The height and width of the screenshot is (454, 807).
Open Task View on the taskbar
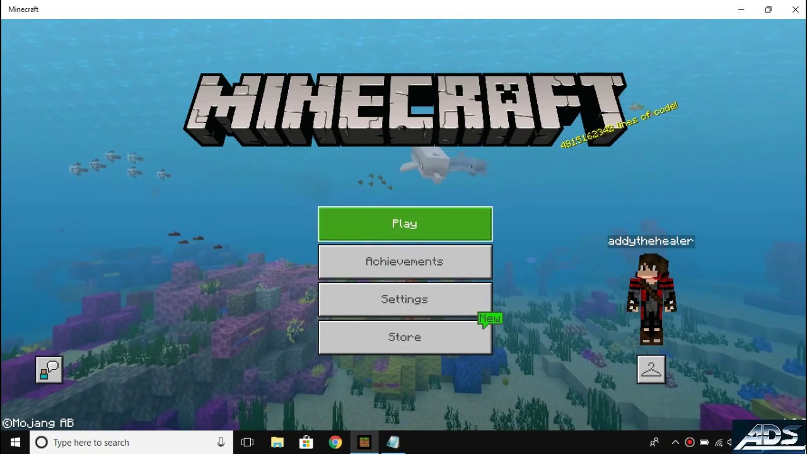pos(247,443)
